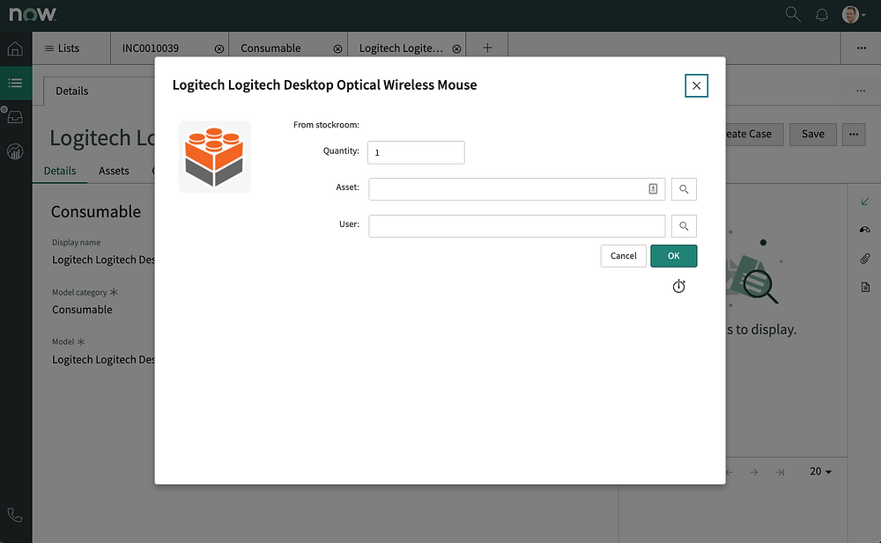Click the ServiceNow 'now' logo
Image resolution: width=881 pixels, height=543 pixels.
point(33,14)
